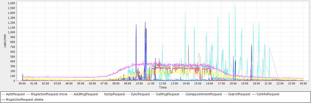The image size is (311, 103).
Task: Click the 1,000 value on y-axis
Action: [11, 32]
